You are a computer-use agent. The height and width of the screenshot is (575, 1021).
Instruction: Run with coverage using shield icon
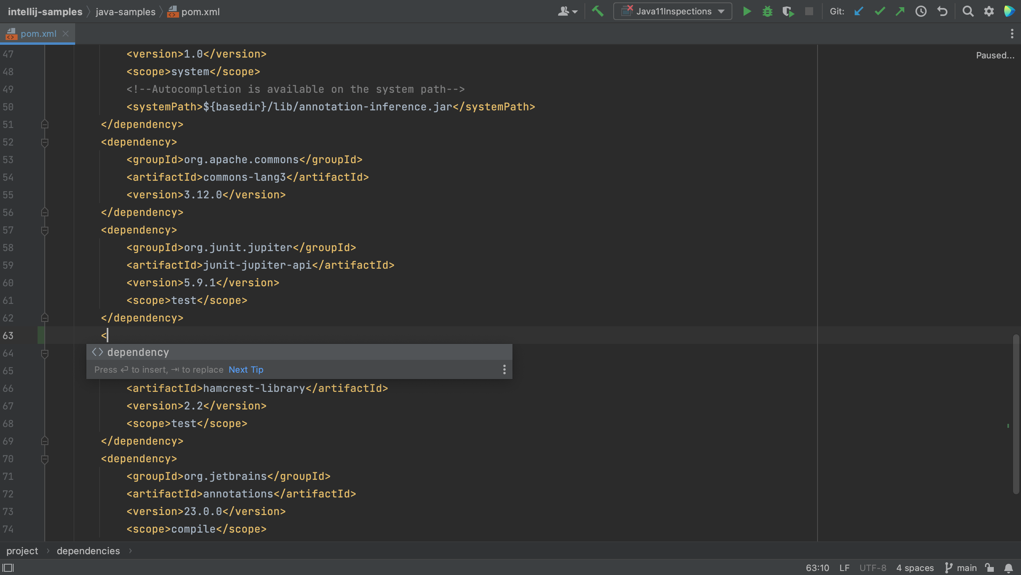click(788, 11)
